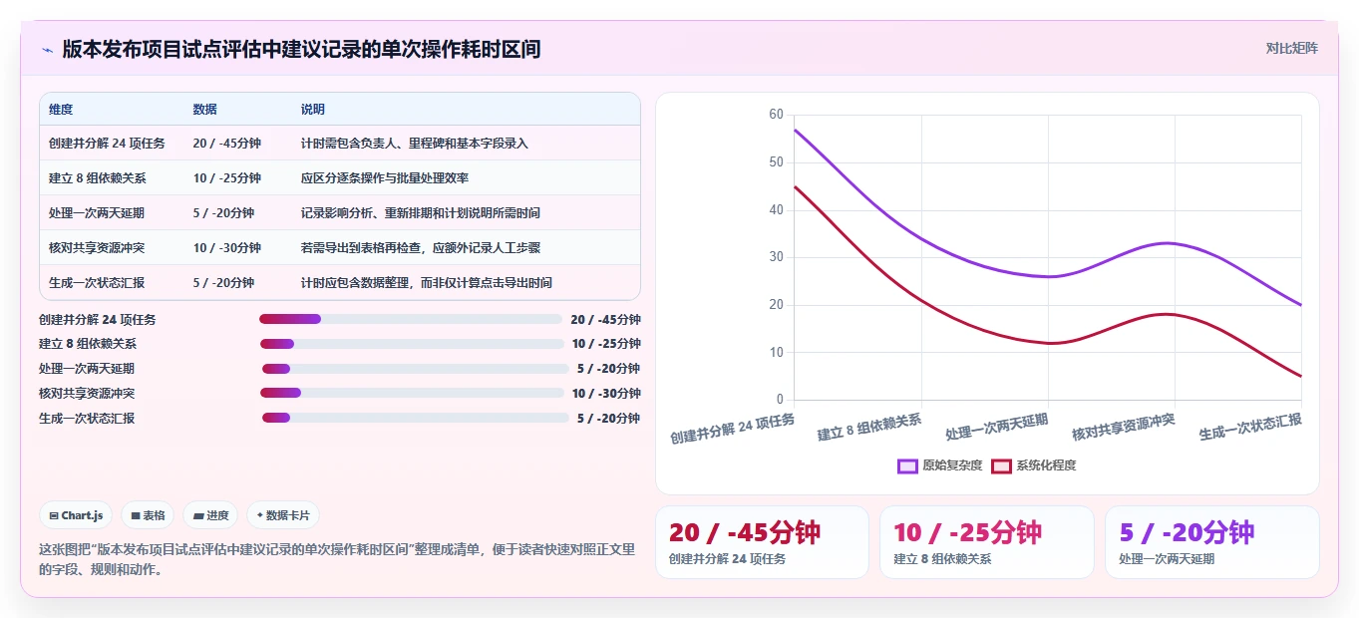Click the 对比矩阵 label in header
Screen dimensions: 1359x618
point(1291,48)
